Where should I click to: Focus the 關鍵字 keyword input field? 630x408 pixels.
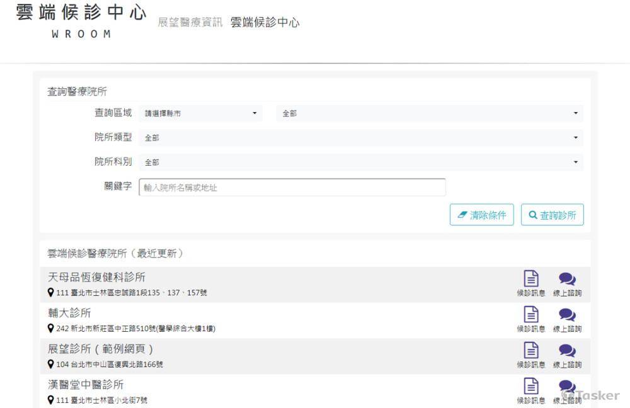coord(292,188)
